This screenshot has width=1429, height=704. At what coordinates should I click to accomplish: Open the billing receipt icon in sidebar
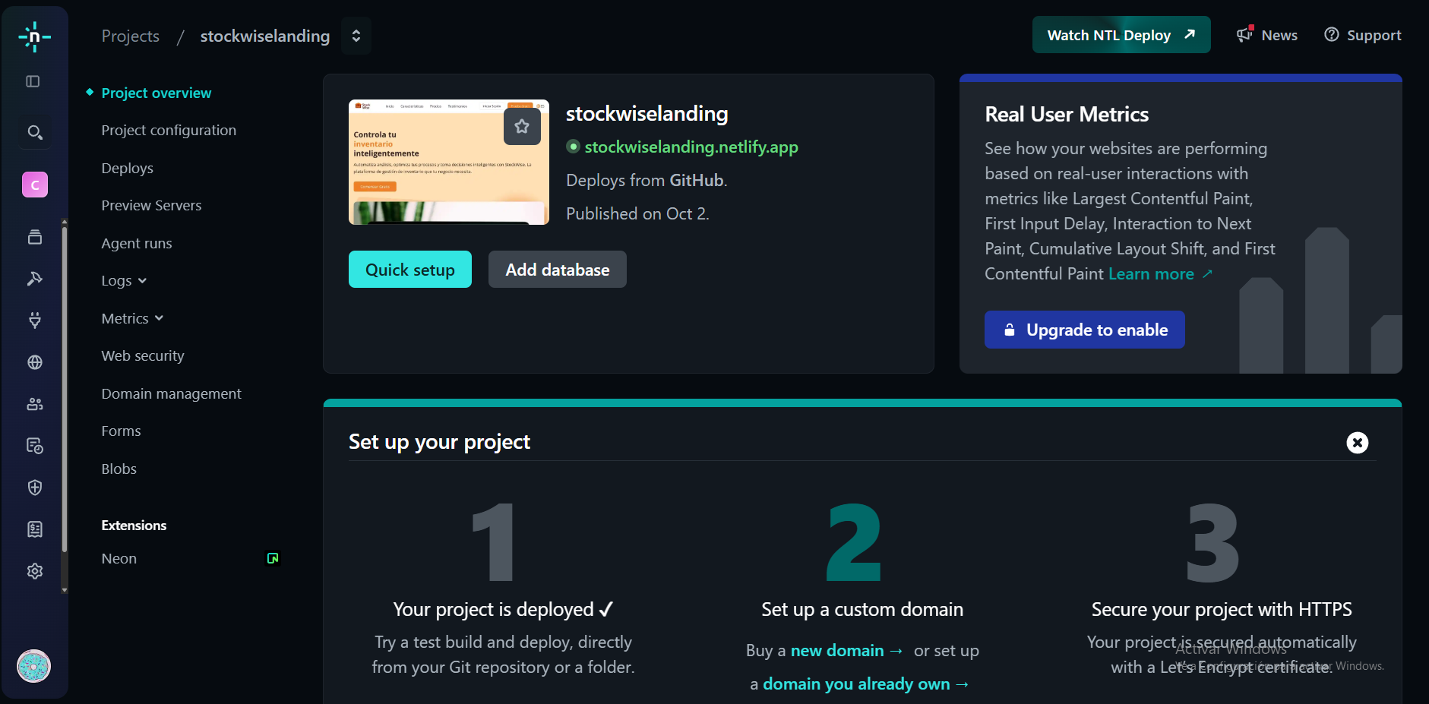tap(35, 529)
